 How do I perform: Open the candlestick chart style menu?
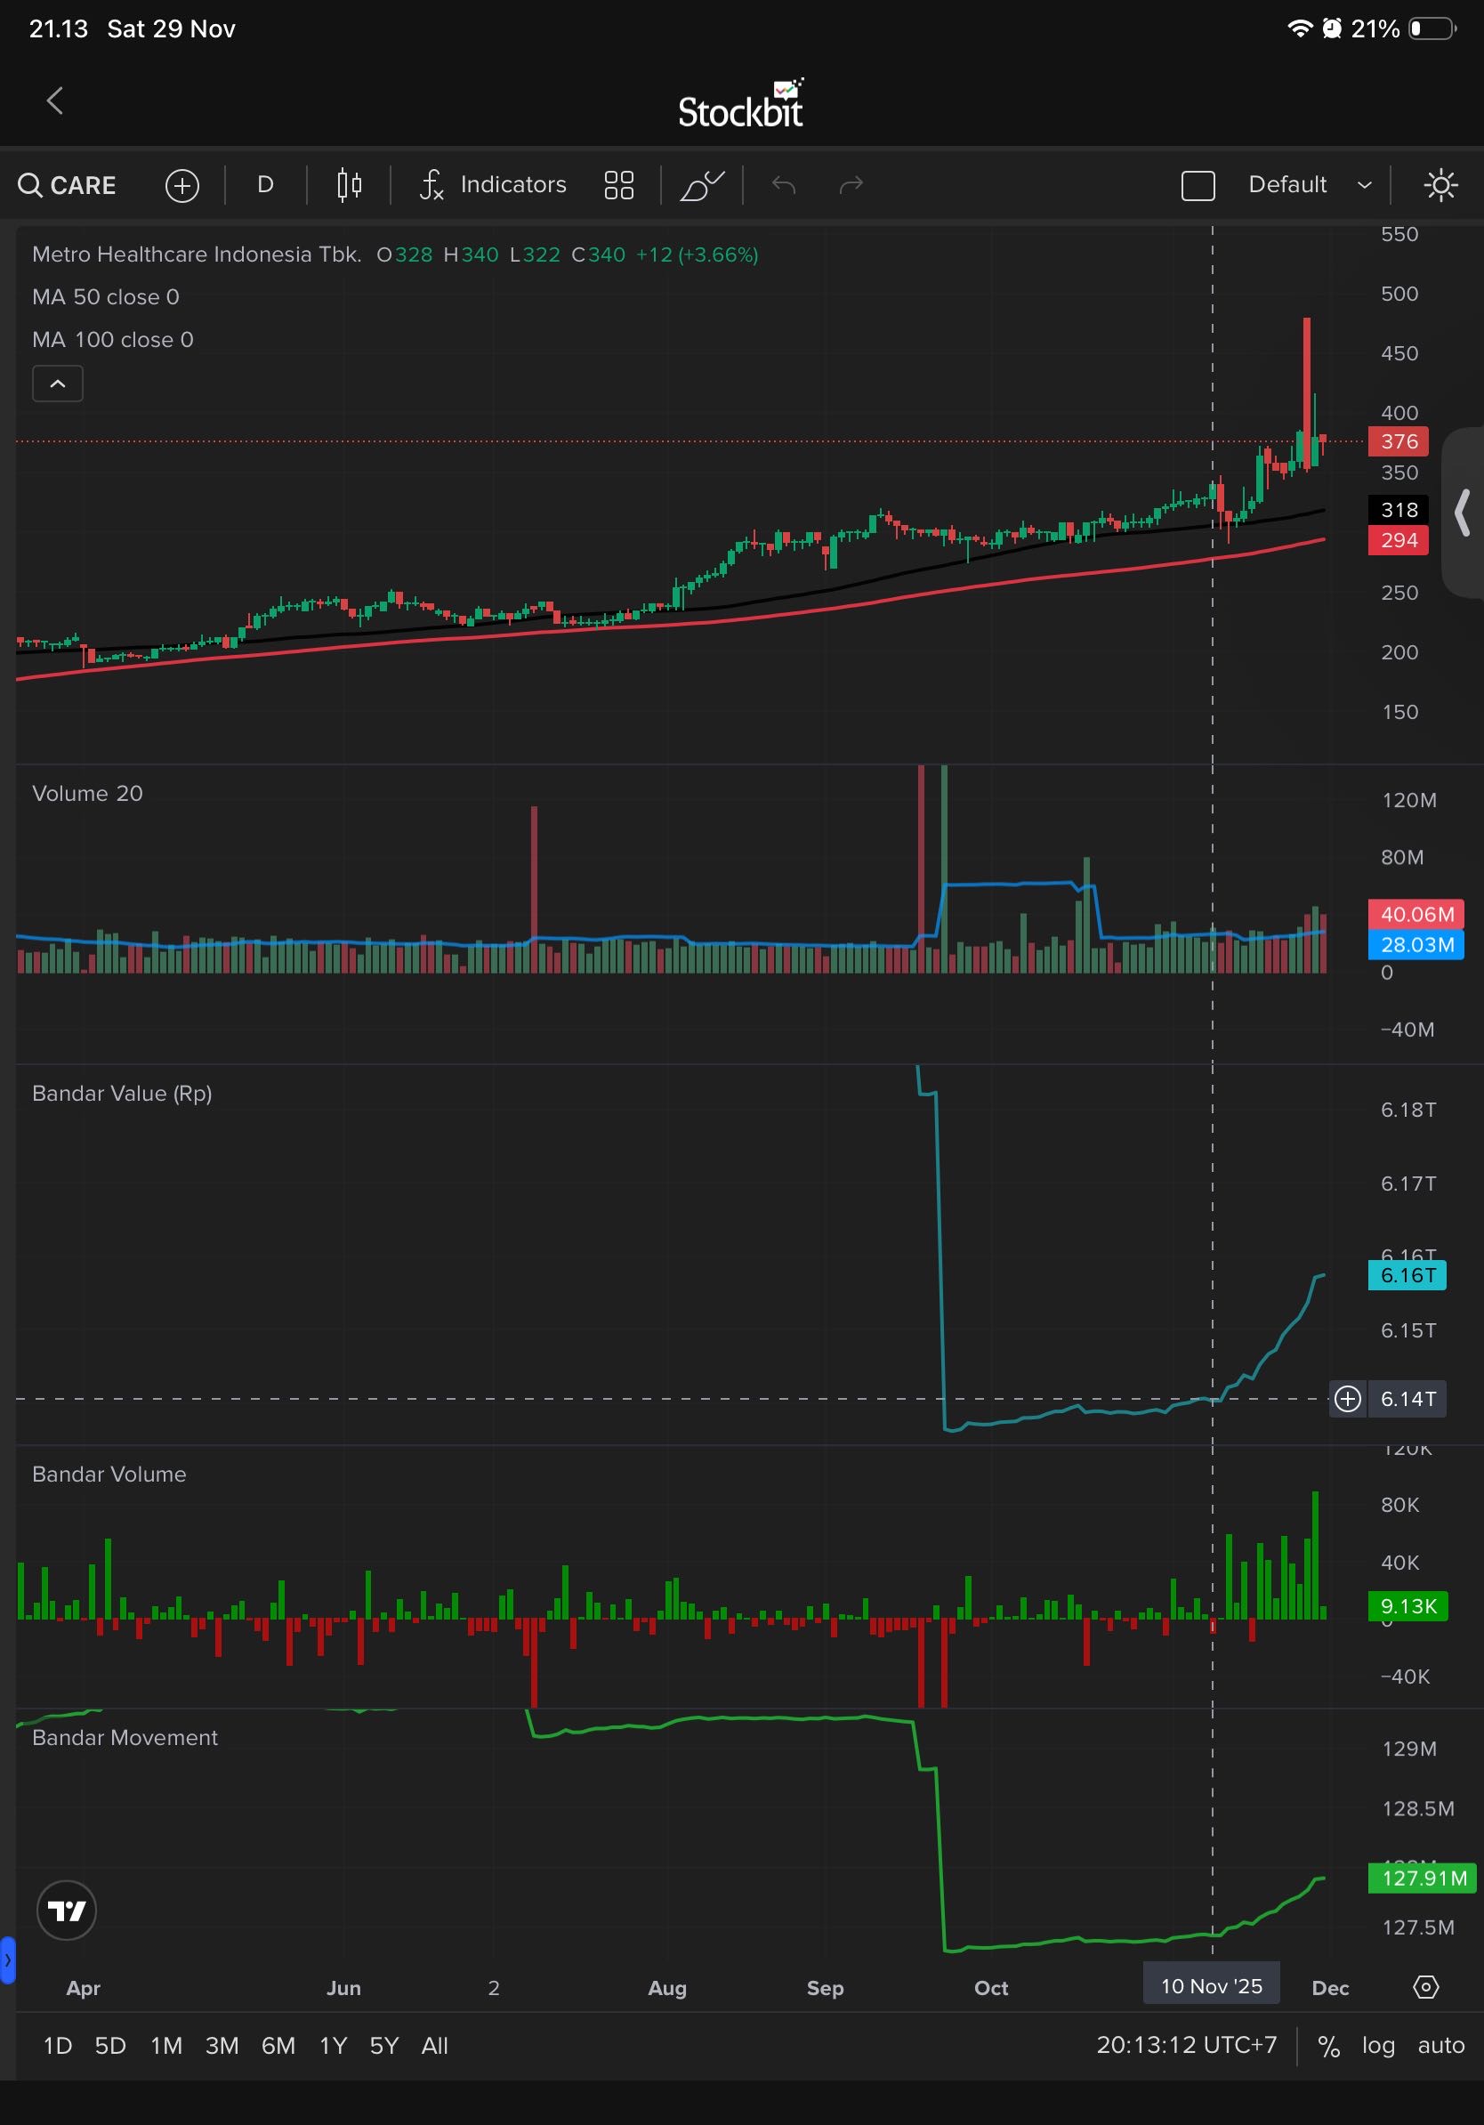click(x=349, y=185)
